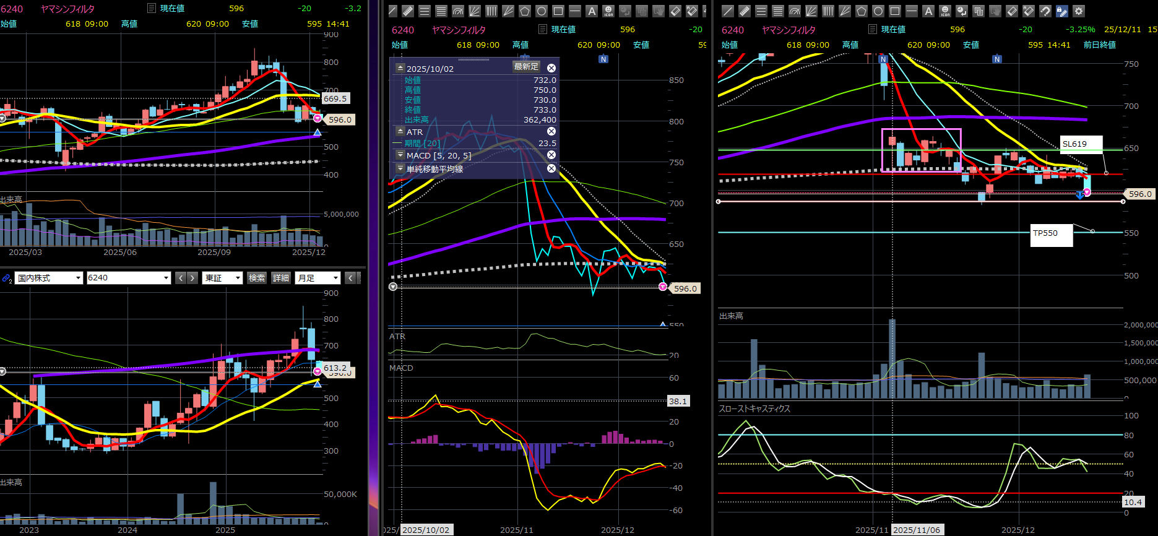Screen dimensions: 1158x536
Task: Pick the pentagon shape tool in middle toolbar
Action: (x=525, y=11)
